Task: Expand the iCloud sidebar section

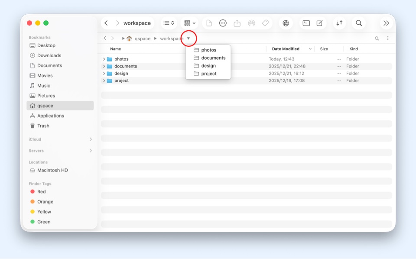Action: (91, 139)
